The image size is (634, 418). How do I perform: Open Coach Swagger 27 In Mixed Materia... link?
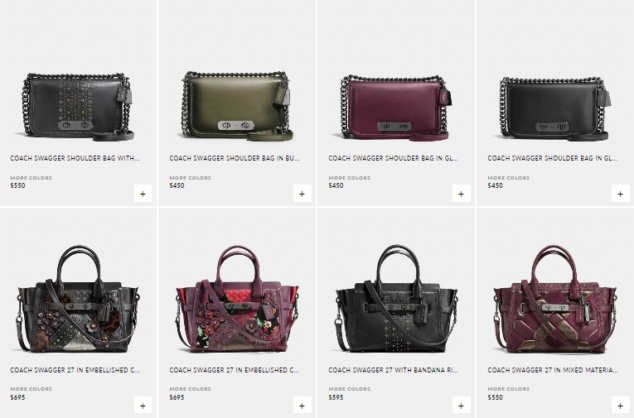[x=553, y=370]
